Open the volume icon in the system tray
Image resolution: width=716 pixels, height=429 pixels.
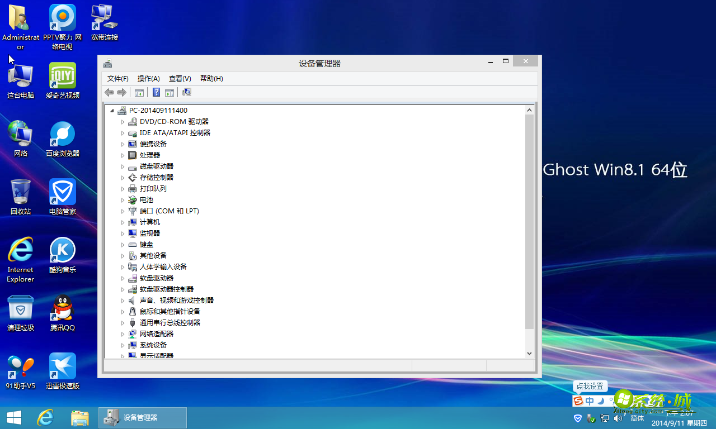(618, 418)
